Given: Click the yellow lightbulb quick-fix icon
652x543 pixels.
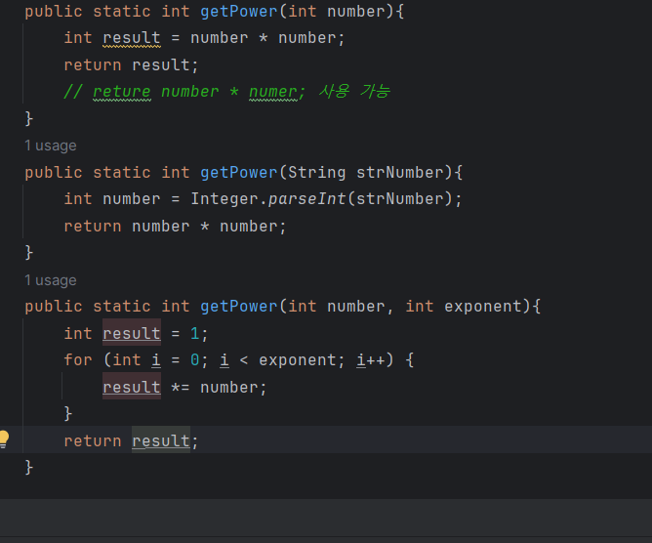Looking at the screenshot, I should 4,439.
